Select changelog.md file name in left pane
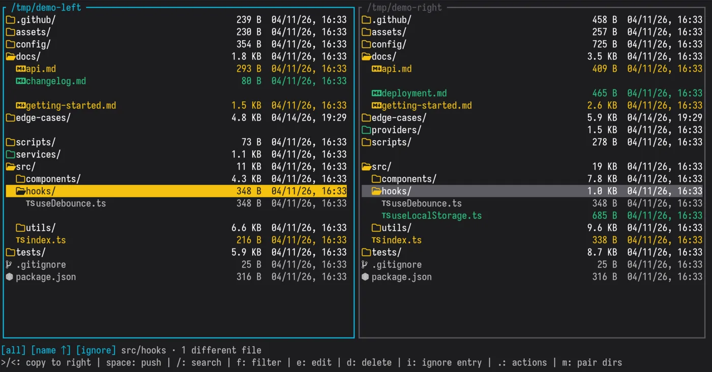 click(56, 81)
